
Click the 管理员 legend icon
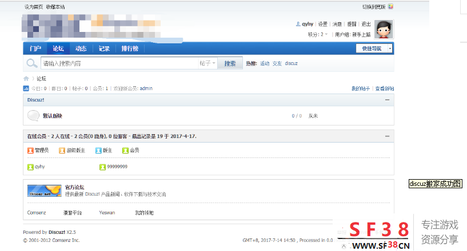tap(30, 151)
